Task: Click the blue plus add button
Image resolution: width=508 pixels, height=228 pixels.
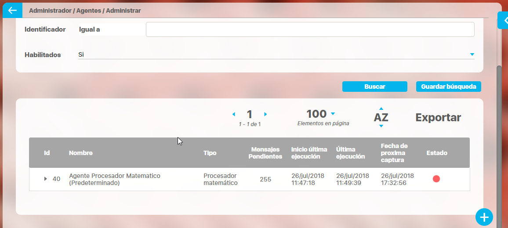Action: pyautogui.click(x=484, y=217)
